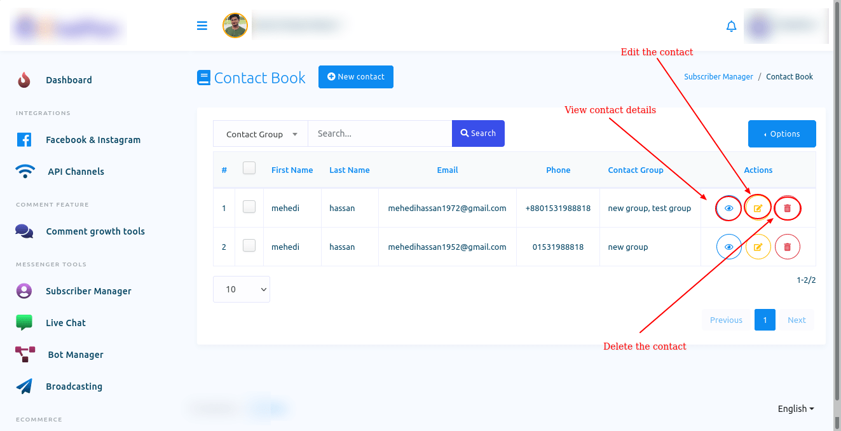Viewport: 841px width, 431px height.
Task: Click the user profile avatar
Action: 235,26
